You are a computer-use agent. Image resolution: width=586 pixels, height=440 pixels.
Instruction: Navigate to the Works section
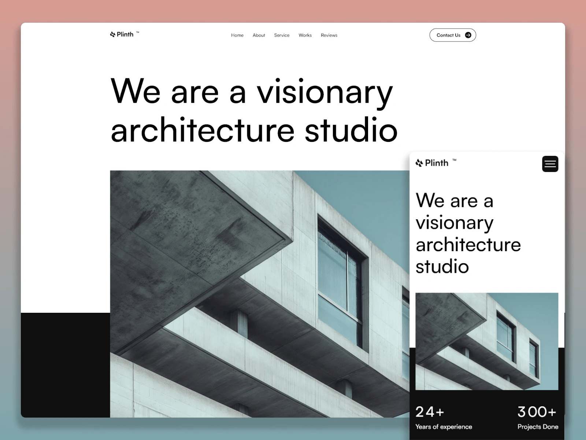[x=305, y=35]
